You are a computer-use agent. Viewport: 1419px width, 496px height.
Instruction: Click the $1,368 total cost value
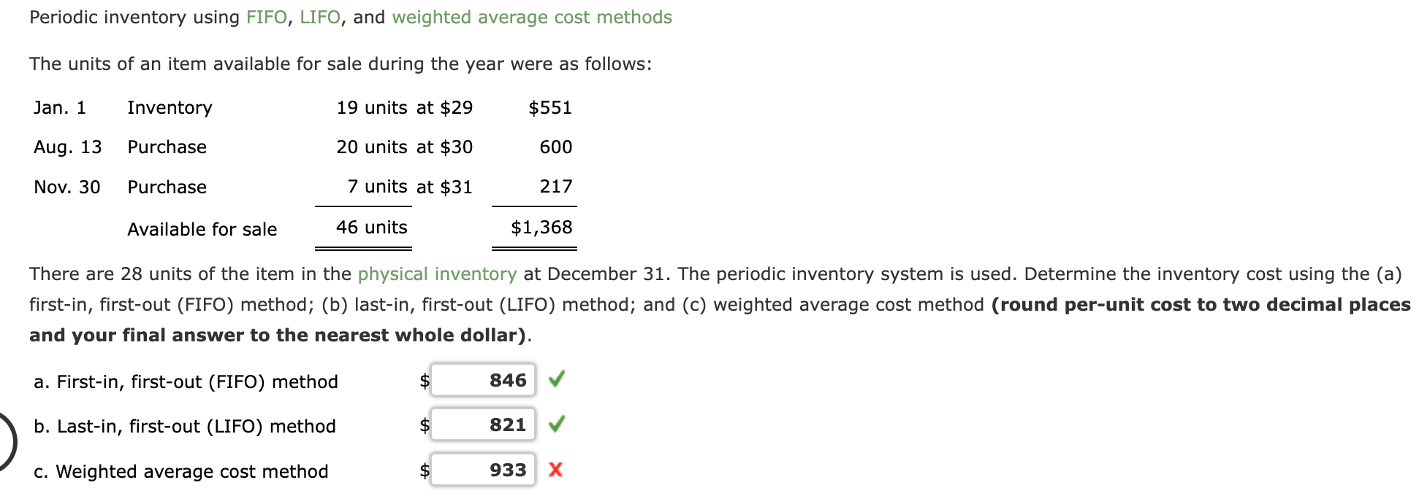(541, 228)
